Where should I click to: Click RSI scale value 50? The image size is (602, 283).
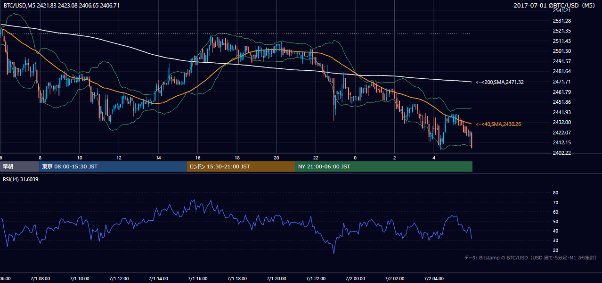pos(555,222)
